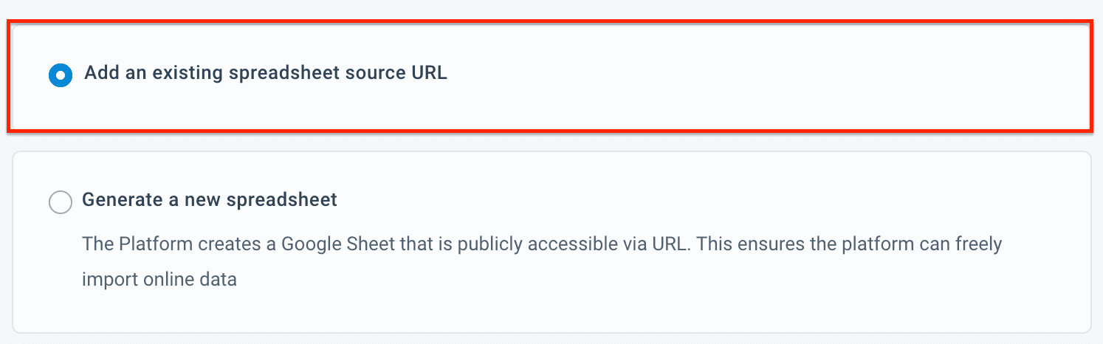This screenshot has width=1103, height=344.
Task: Click the "Add an existing spreadsheet source URL" label
Action: [x=265, y=73]
